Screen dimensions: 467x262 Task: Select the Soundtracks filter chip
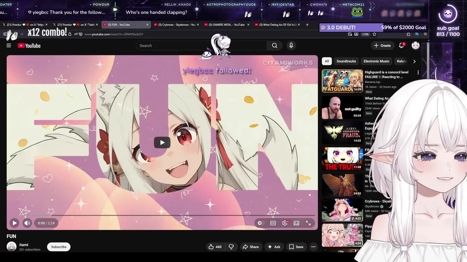(x=346, y=61)
